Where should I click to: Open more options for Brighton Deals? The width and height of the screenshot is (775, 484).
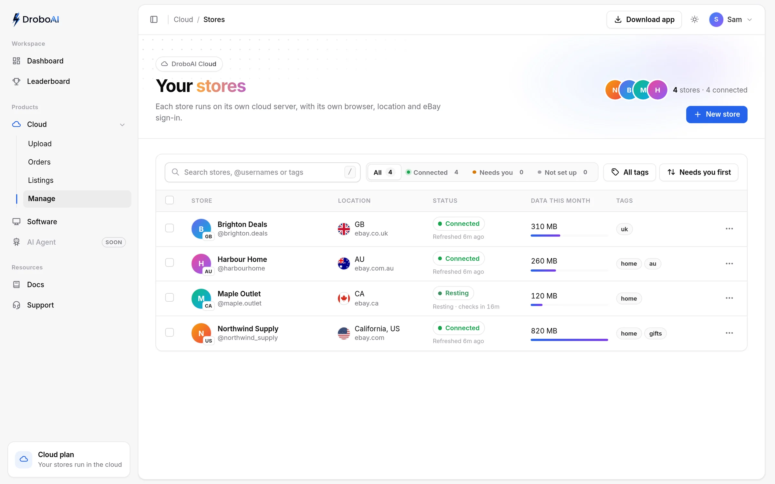(x=729, y=229)
